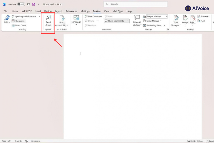Start Read Aloud speech
Viewport: 214px width, 143px height.
coord(48,21)
